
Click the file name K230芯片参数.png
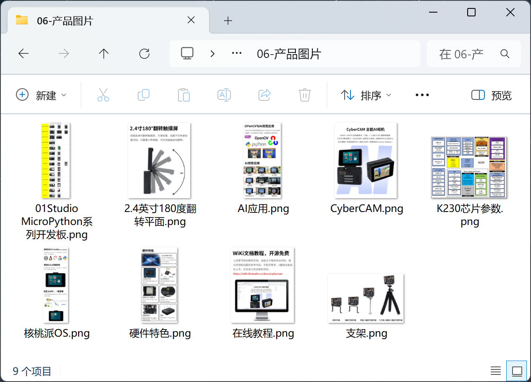coord(470,215)
